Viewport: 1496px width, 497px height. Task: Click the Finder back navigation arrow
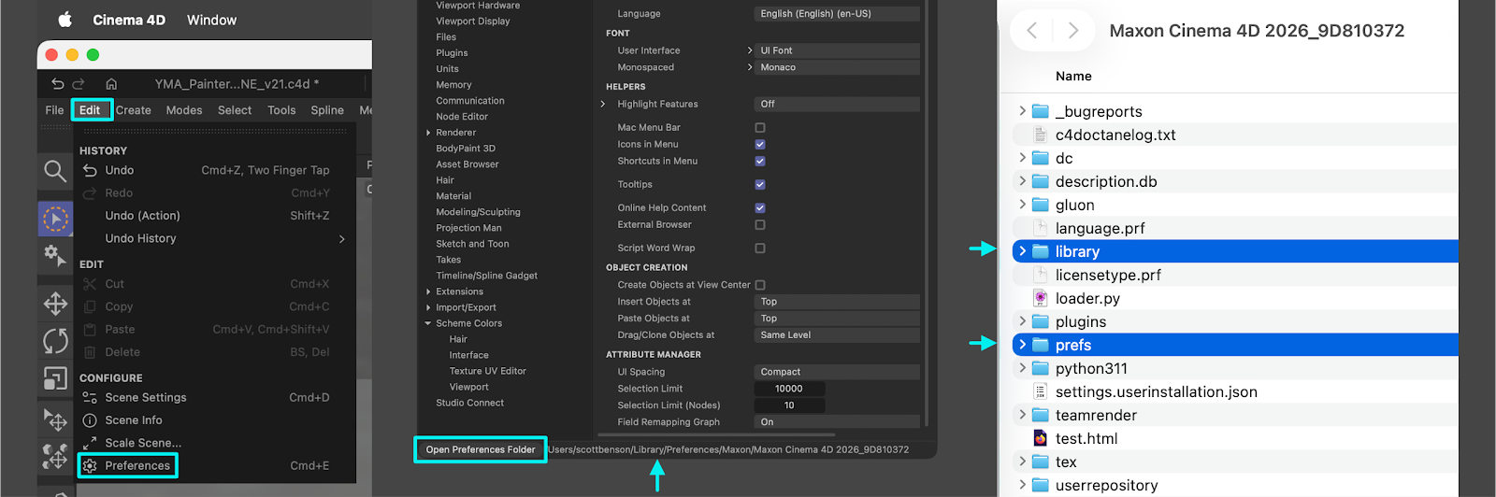point(1032,31)
